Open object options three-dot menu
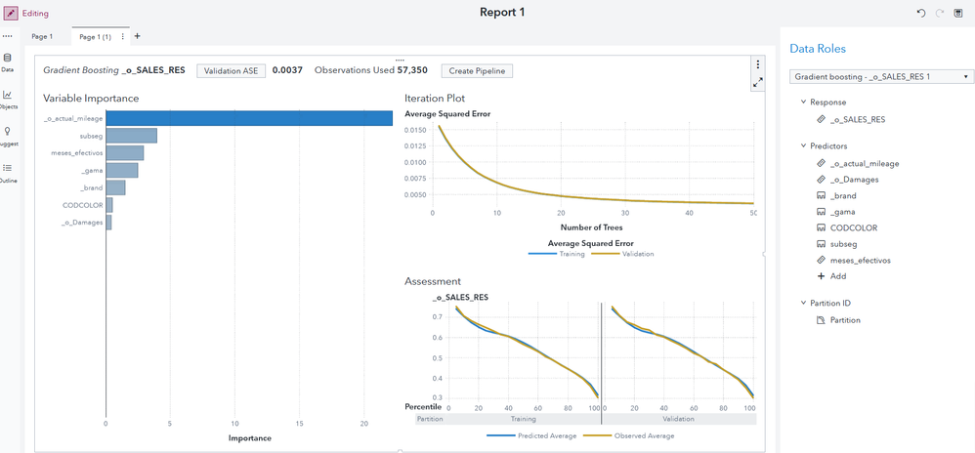The width and height of the screenshot is (975, 453). 757,64
